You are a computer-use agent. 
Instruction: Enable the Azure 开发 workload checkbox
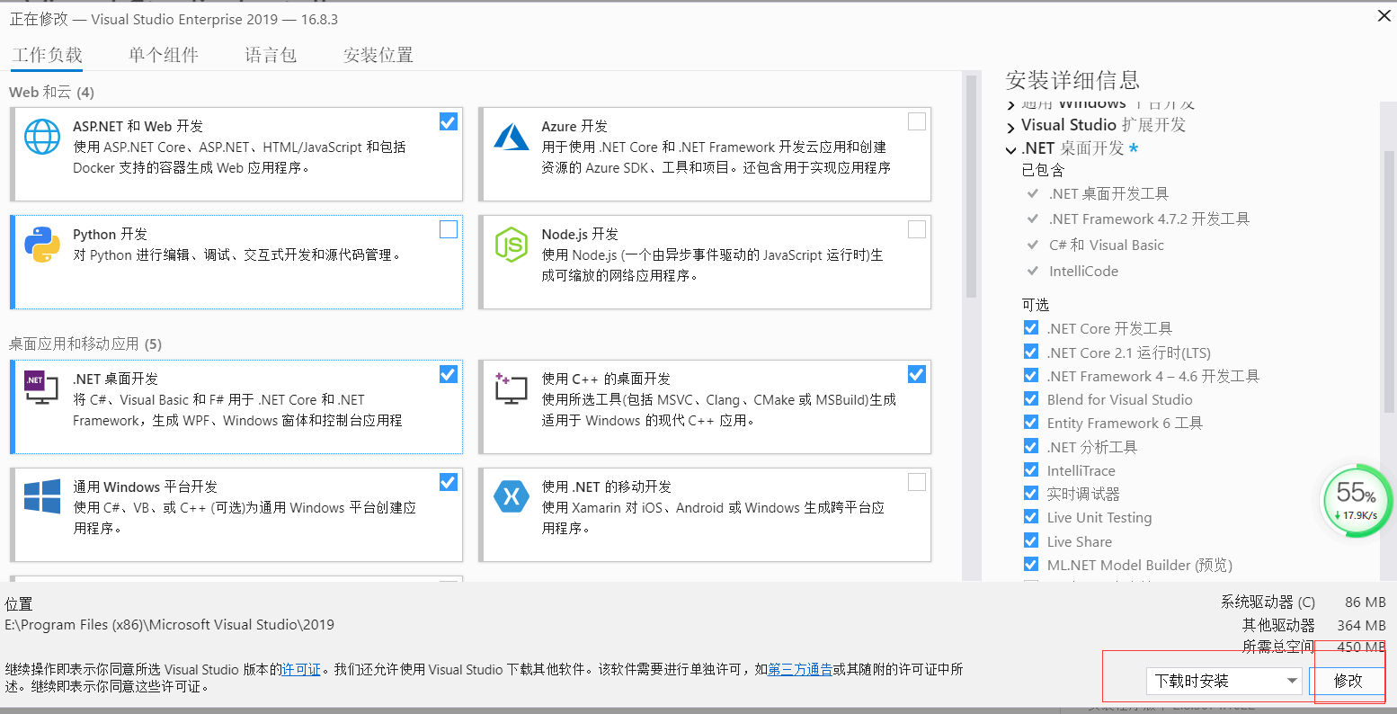pyautogui.click(x=917, y=121)
